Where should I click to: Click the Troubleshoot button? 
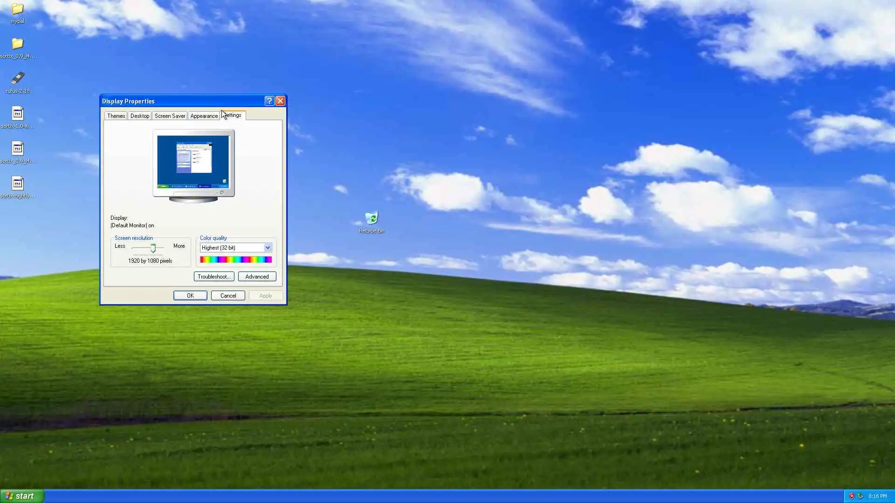click(214, 277)
